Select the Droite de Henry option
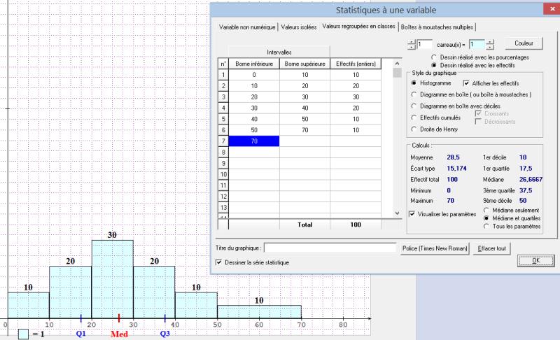The height and width of the screenshot is (340, 560). pyautogui.click(x=414, y=129)
